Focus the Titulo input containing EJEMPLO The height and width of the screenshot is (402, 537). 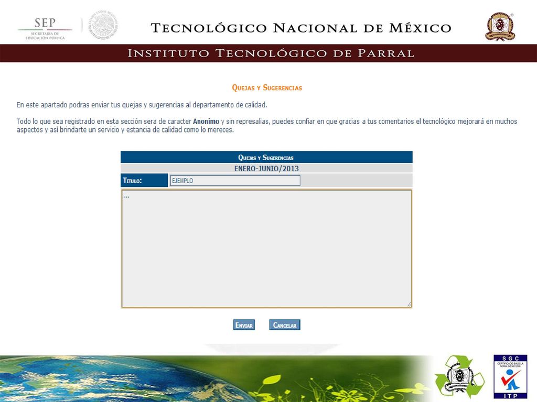tap(235, 181)
